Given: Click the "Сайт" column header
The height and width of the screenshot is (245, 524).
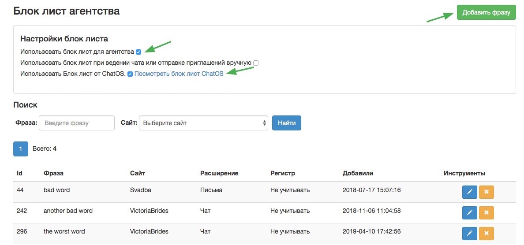Looking at the screenshot, I should [137, 173].
